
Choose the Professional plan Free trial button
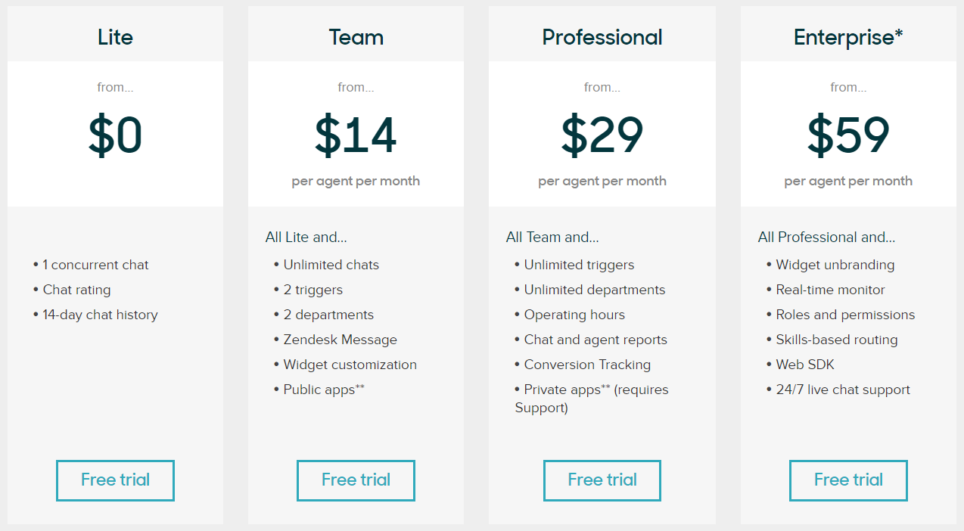point(602,480)
